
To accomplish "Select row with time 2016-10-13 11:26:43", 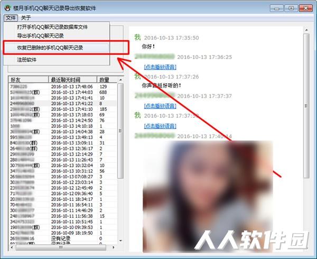I will point(62,160).
